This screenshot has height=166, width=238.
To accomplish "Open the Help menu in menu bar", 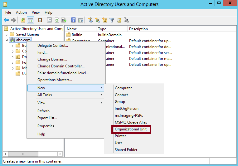I will (x=48, y=12).
